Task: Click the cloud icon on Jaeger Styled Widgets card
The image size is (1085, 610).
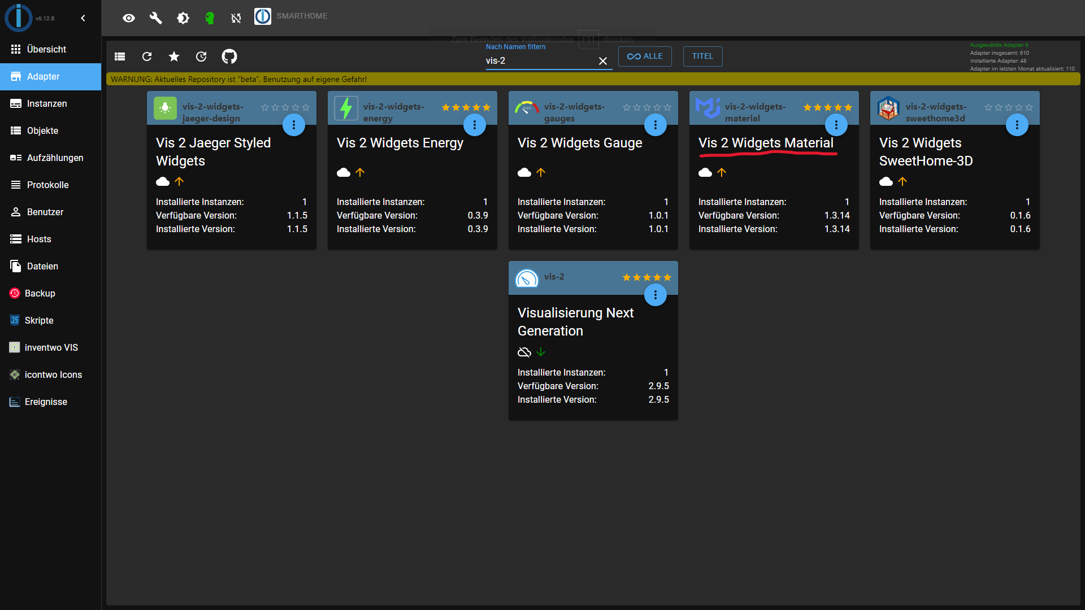Action: (x=163, y=181)
